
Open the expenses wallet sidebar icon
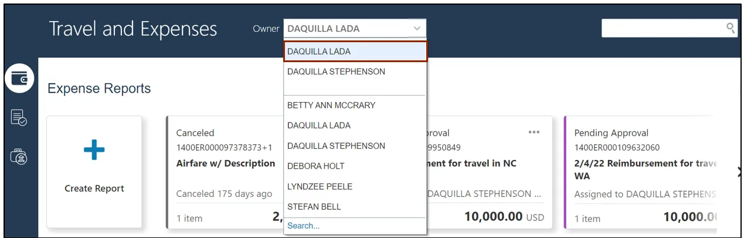(x=19, y=79)
